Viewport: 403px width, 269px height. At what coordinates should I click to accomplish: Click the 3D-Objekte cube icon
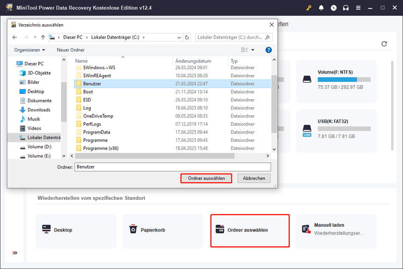point(22,73)
